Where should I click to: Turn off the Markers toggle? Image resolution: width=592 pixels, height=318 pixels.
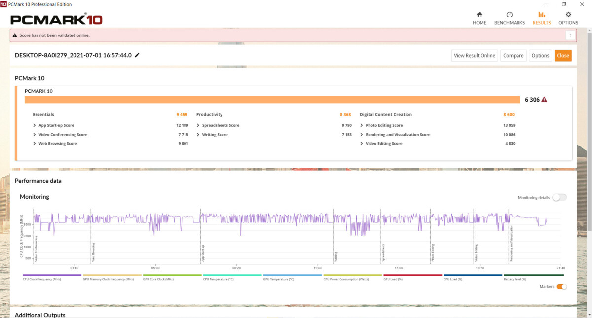click(561, 287)
